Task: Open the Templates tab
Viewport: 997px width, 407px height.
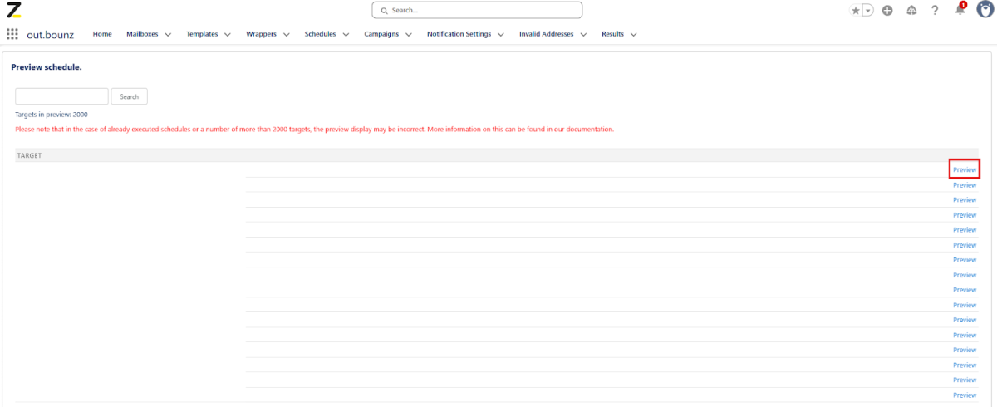Action: click(202, 34)
